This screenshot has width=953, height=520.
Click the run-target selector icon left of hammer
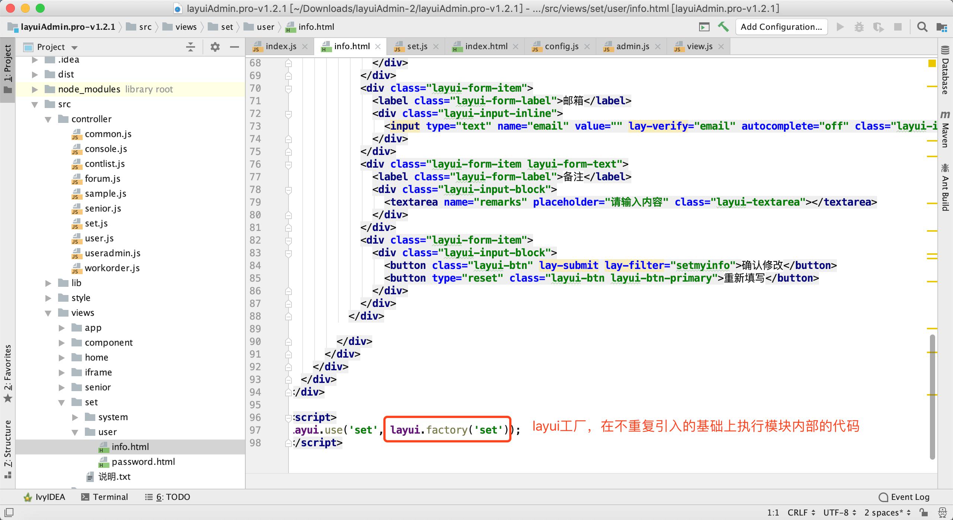(x=704, y=27)
